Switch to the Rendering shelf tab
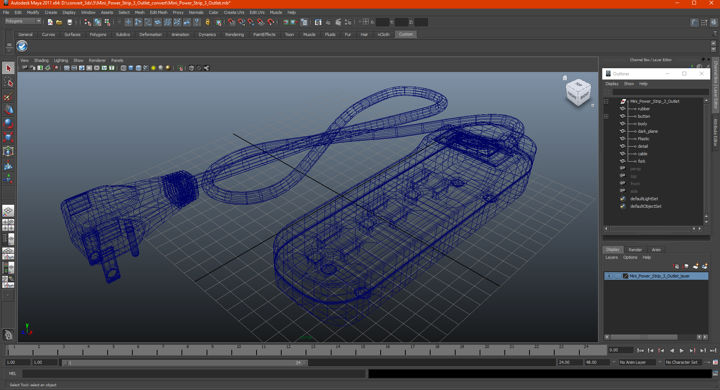 [234, 34]
